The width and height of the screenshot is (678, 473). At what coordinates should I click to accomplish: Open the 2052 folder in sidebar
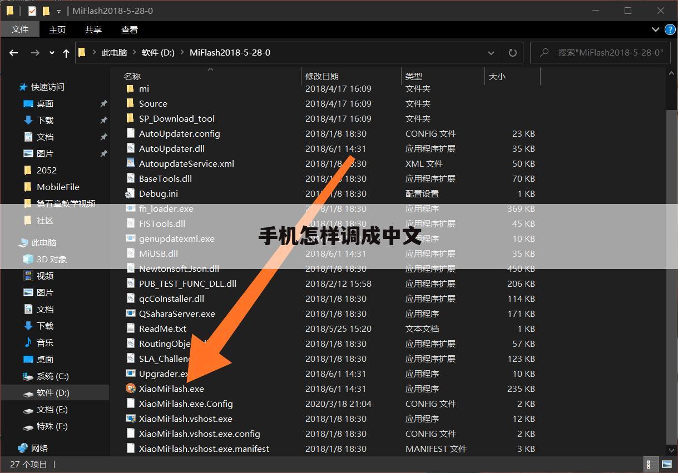coord(47,170)
